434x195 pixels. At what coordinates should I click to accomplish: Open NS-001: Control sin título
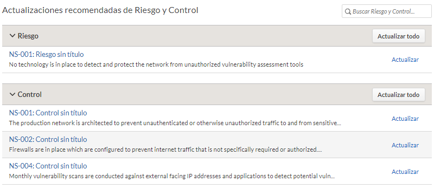click(48, 113)
